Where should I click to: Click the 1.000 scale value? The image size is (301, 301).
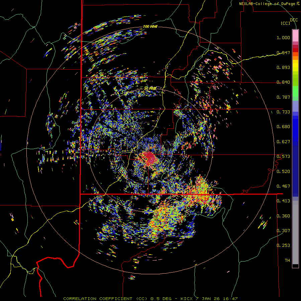[x=283, y=37]
